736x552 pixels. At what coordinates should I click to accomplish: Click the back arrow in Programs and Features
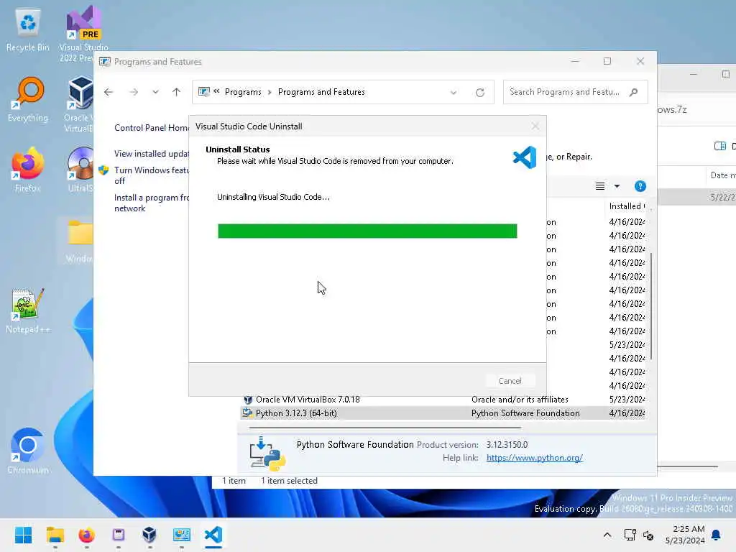point(109,92)
